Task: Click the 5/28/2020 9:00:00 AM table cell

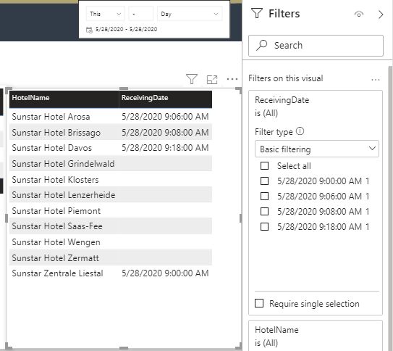Action: click(165, 273)
